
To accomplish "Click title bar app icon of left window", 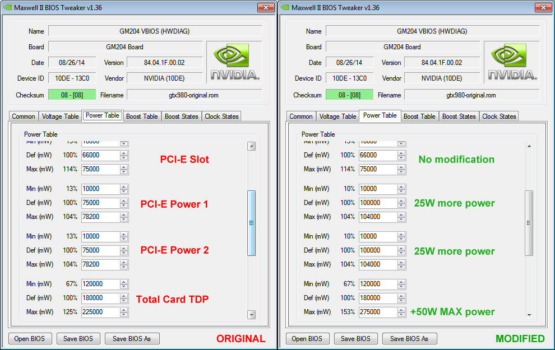I will coord(7,7).
